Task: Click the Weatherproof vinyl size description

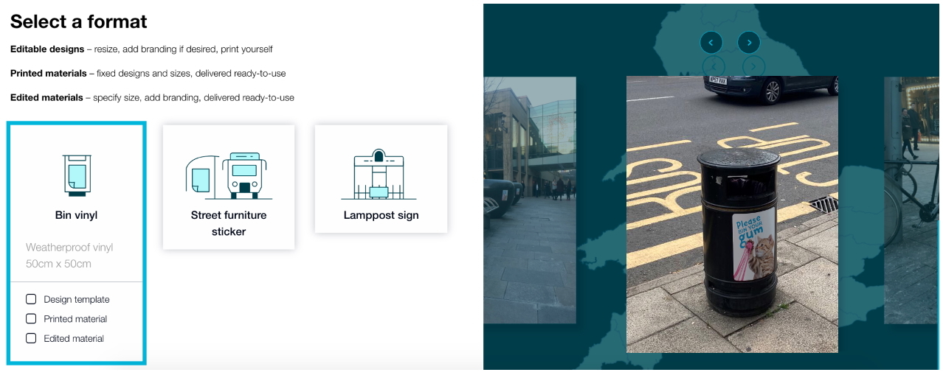Action: tap(69, 256)
